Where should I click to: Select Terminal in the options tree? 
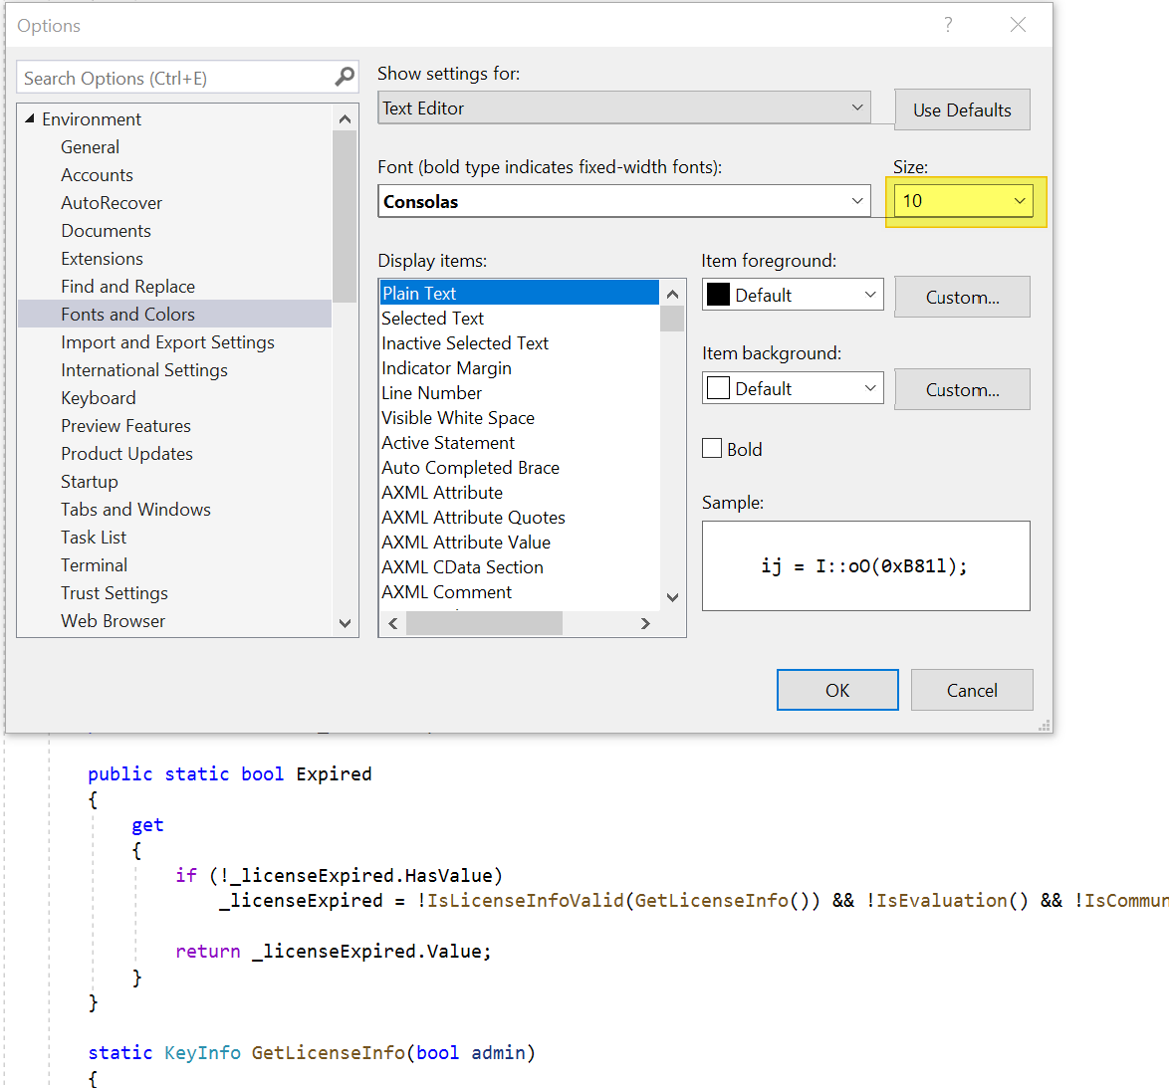click(x=94, y=564)
